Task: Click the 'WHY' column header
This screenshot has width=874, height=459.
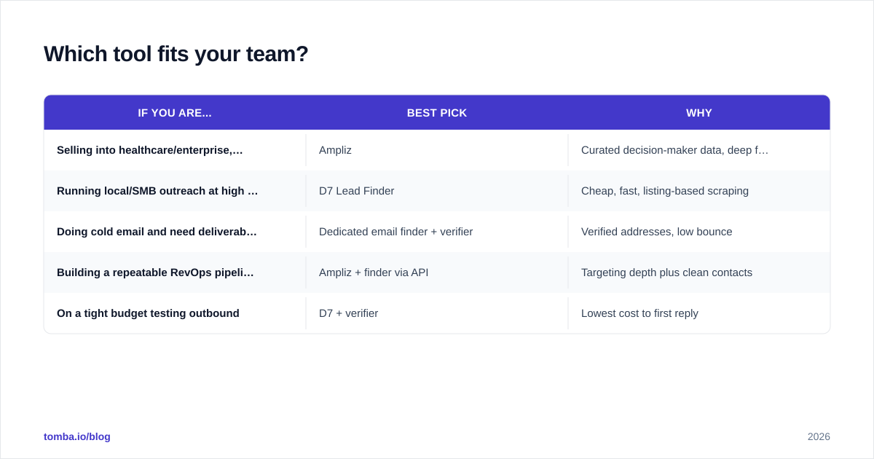Action: [x=699, y=113]
